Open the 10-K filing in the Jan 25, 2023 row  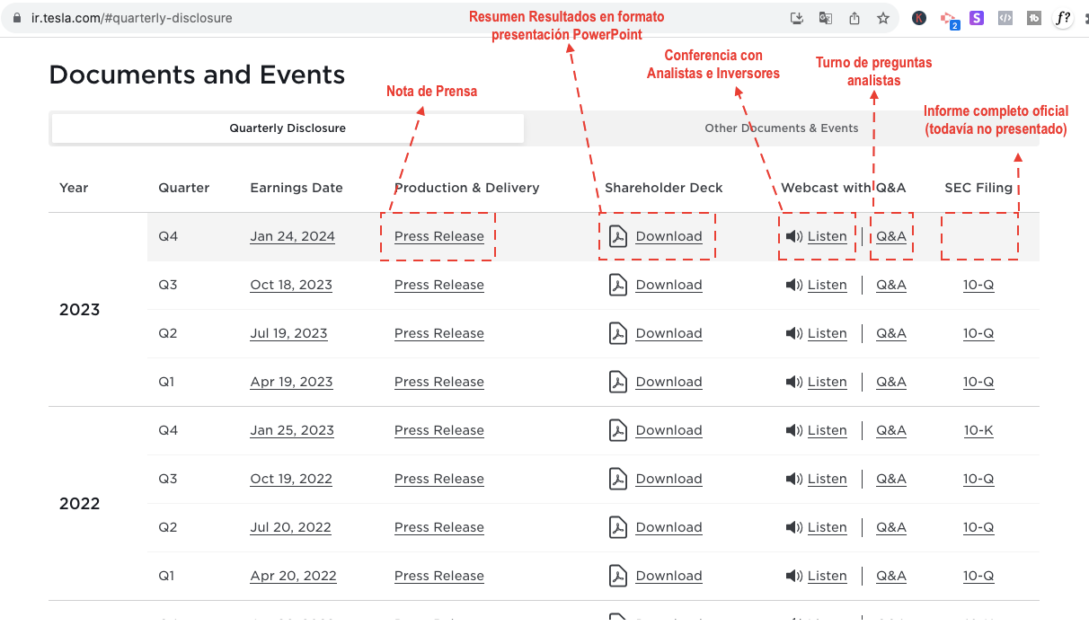coord(978,430)
